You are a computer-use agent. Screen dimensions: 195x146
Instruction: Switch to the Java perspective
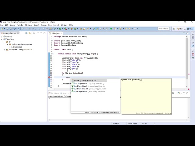coord(190,29)
